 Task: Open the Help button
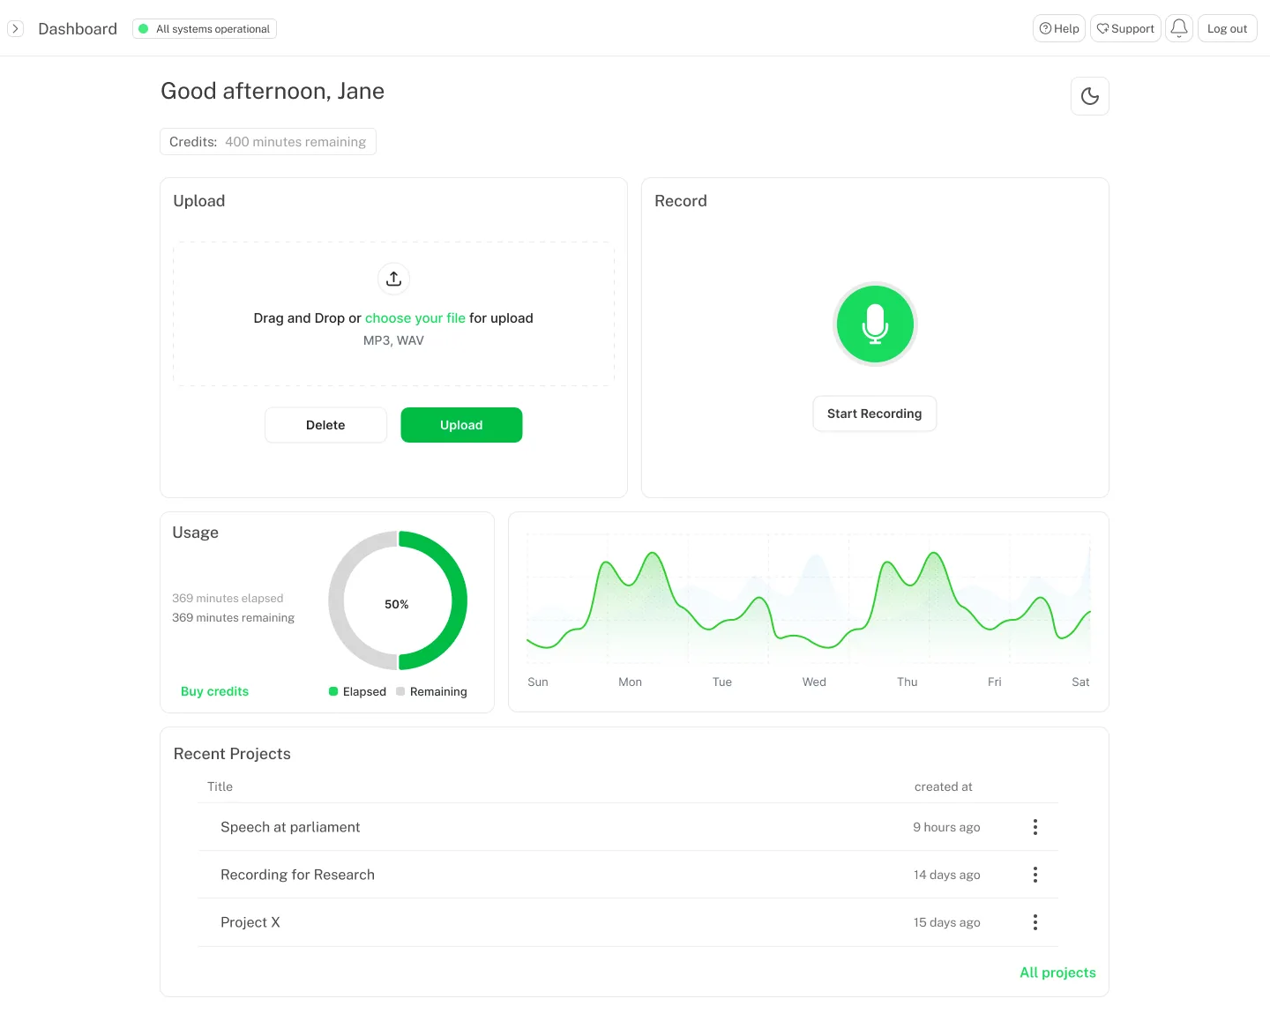point(1059,28)
